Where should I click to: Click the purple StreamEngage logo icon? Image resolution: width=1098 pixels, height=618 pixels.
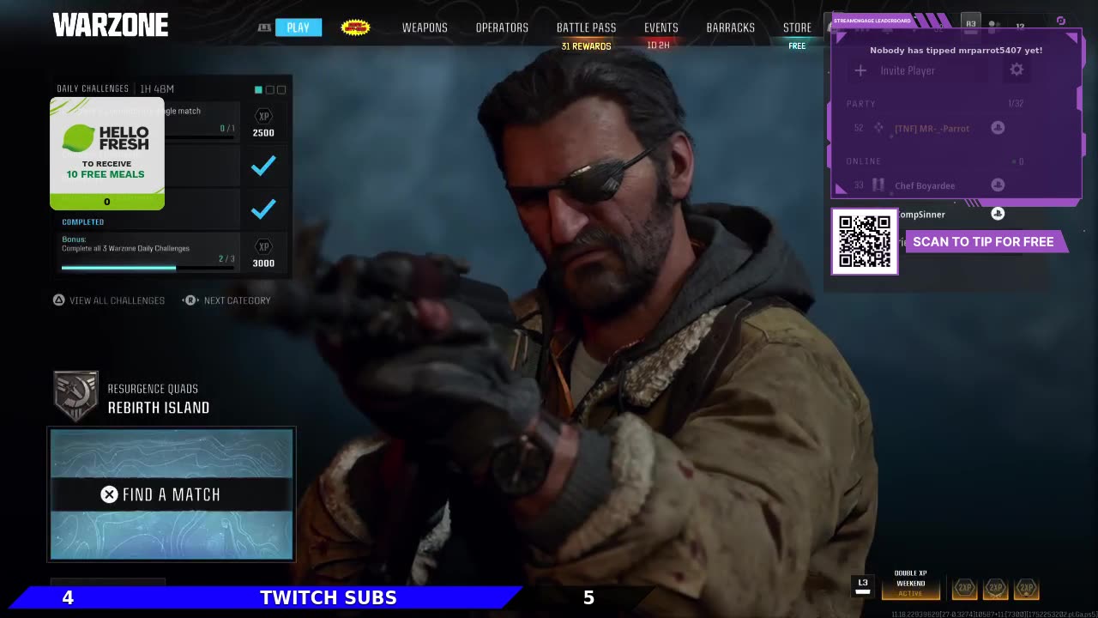click(1061, 21)
